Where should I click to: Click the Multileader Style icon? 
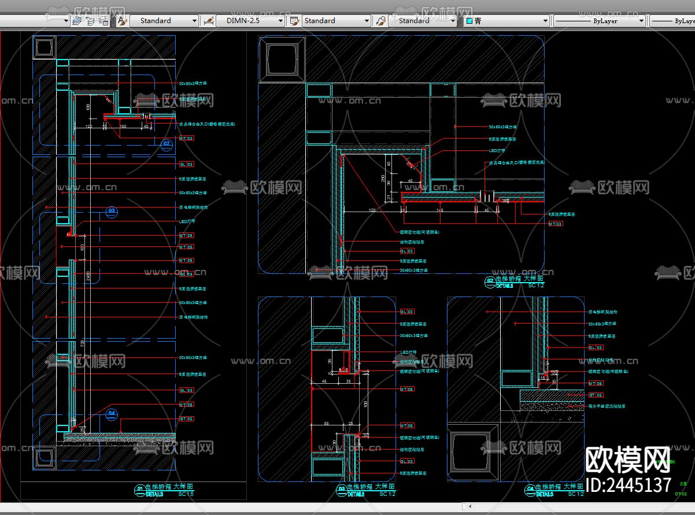pyautogui.click(x=380, y=21)
